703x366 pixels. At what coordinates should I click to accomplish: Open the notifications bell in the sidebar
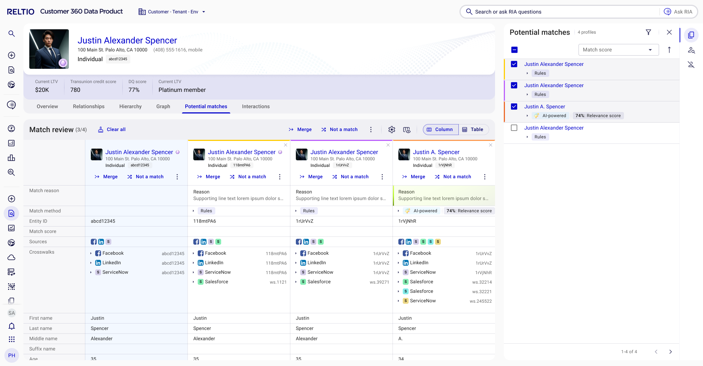12,326
